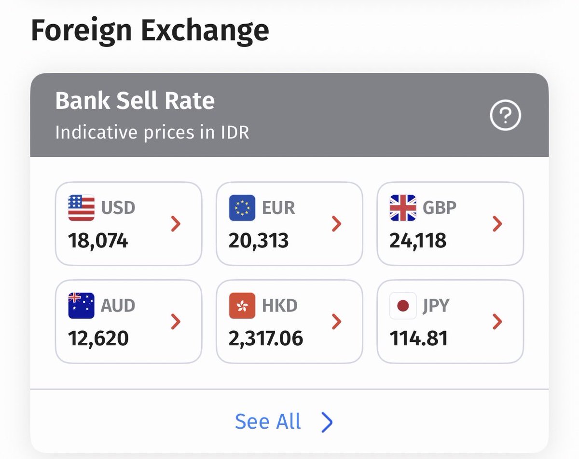
Task: Open JPY details with its red chevron
Action: [497, 322]
